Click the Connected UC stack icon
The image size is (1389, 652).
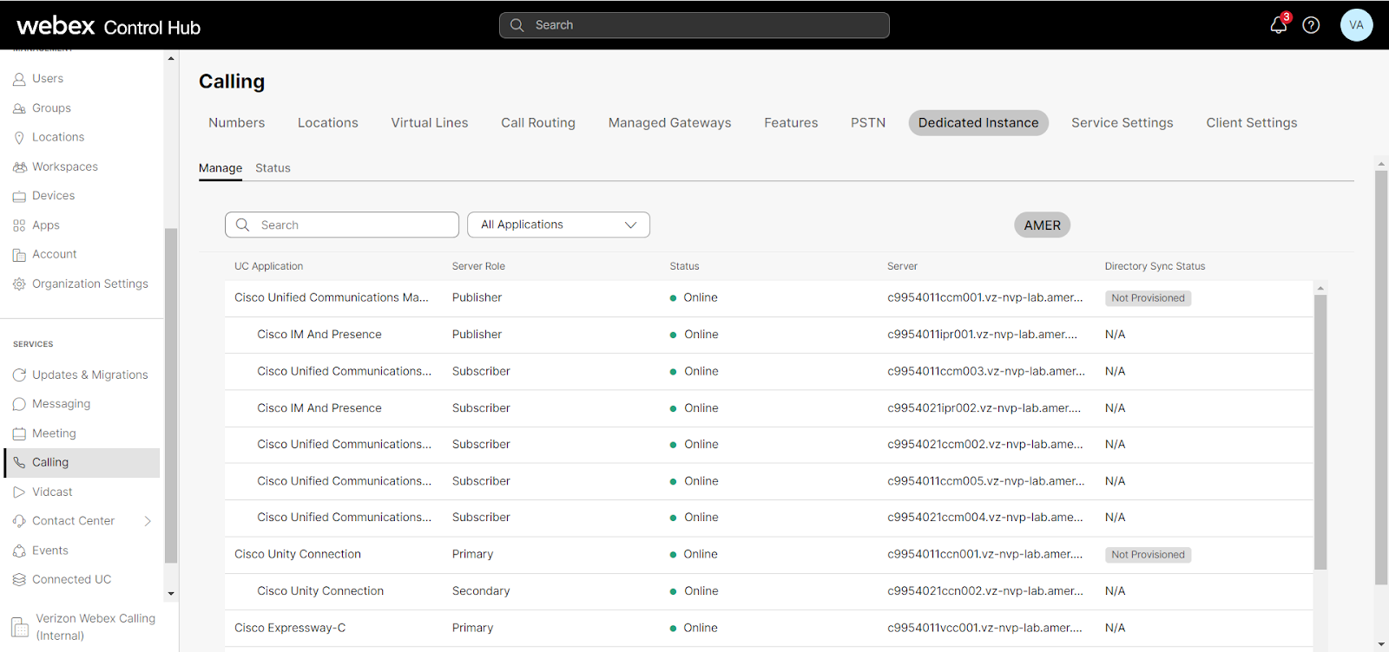[x=19, y=580]
